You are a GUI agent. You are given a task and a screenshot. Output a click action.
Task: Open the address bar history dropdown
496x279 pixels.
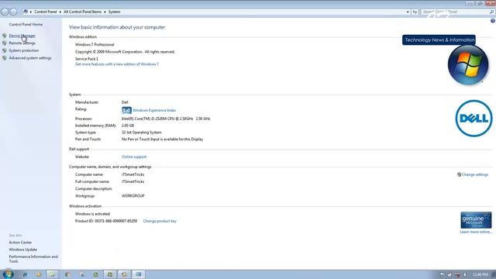tap(408, 12)
